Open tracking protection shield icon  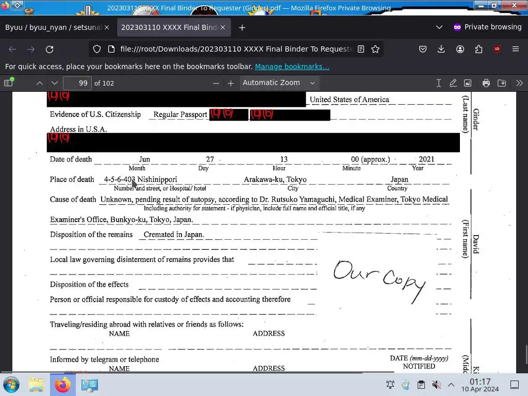point(97,49)
